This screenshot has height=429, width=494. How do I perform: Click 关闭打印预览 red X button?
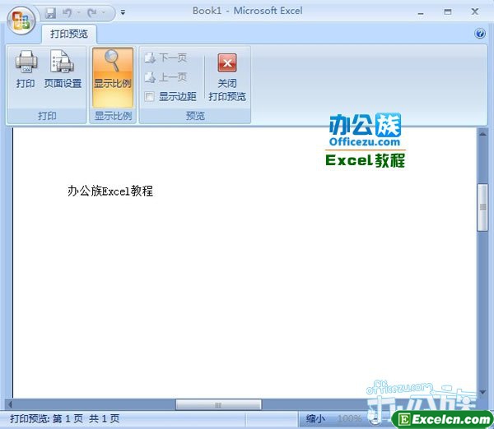pos(227,77)
